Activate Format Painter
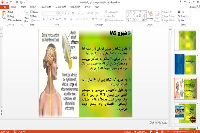200x133 pixels. (x=14, y=20)
